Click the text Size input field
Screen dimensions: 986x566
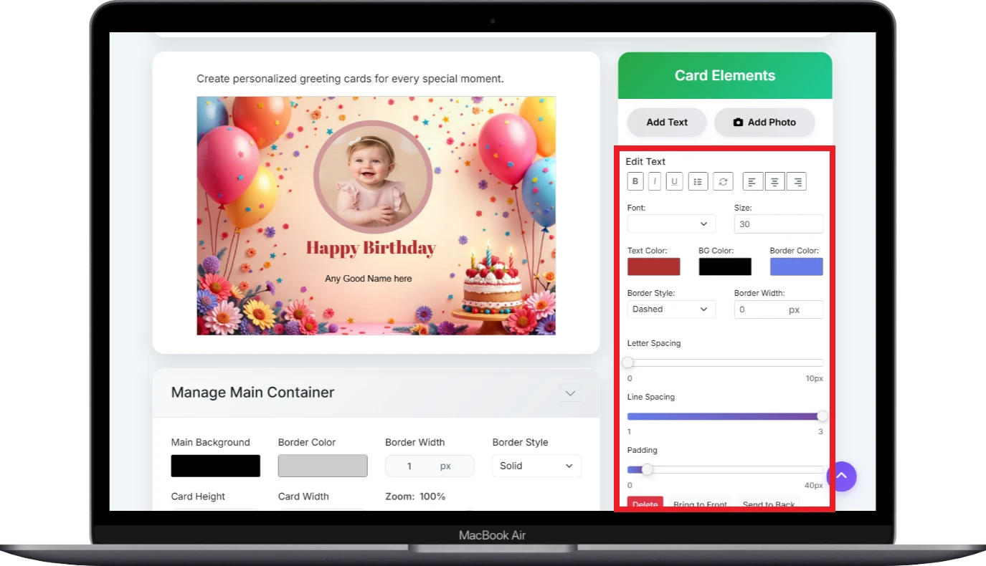tap(778, 224)
